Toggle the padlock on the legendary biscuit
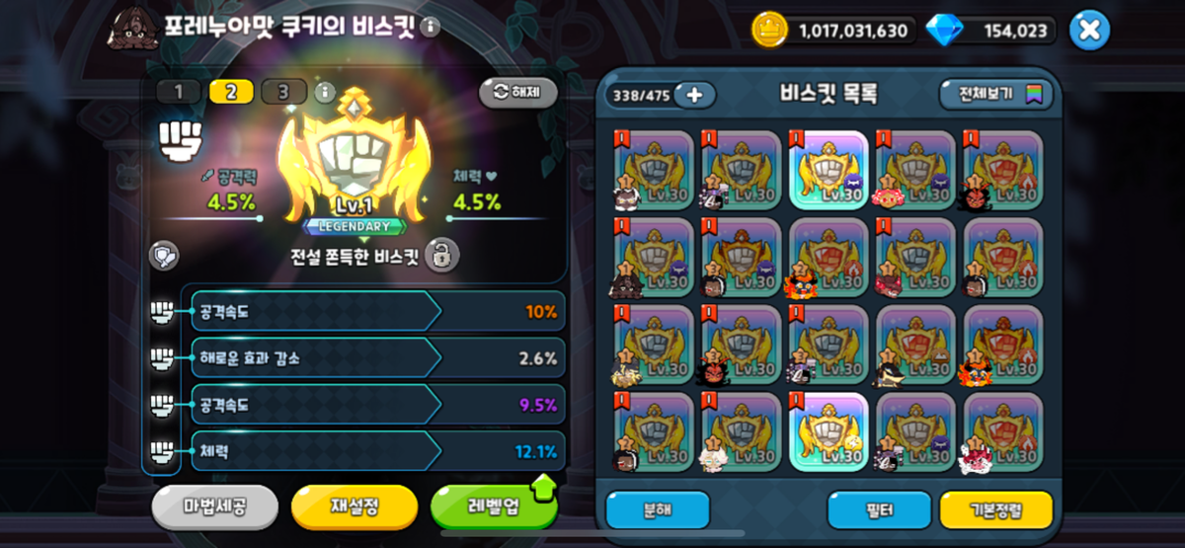Viewport: 1185px width, 548px height. click(x=442, y=255)
